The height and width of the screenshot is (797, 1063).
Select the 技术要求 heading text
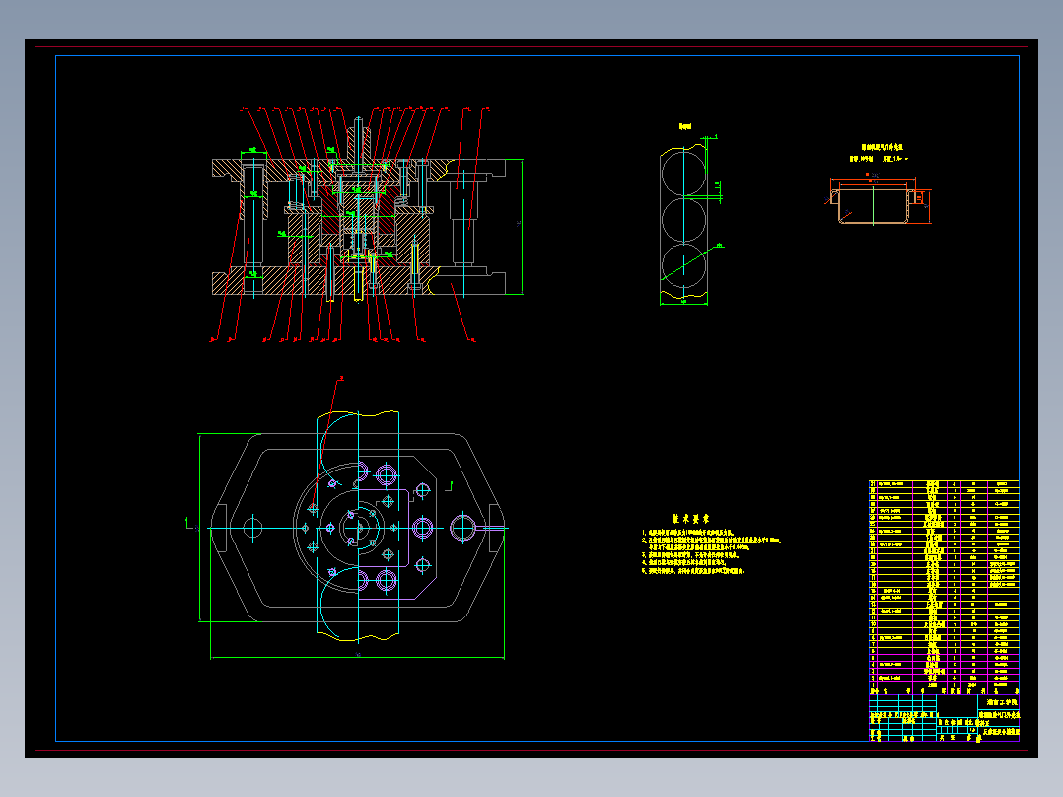point(690,518)
